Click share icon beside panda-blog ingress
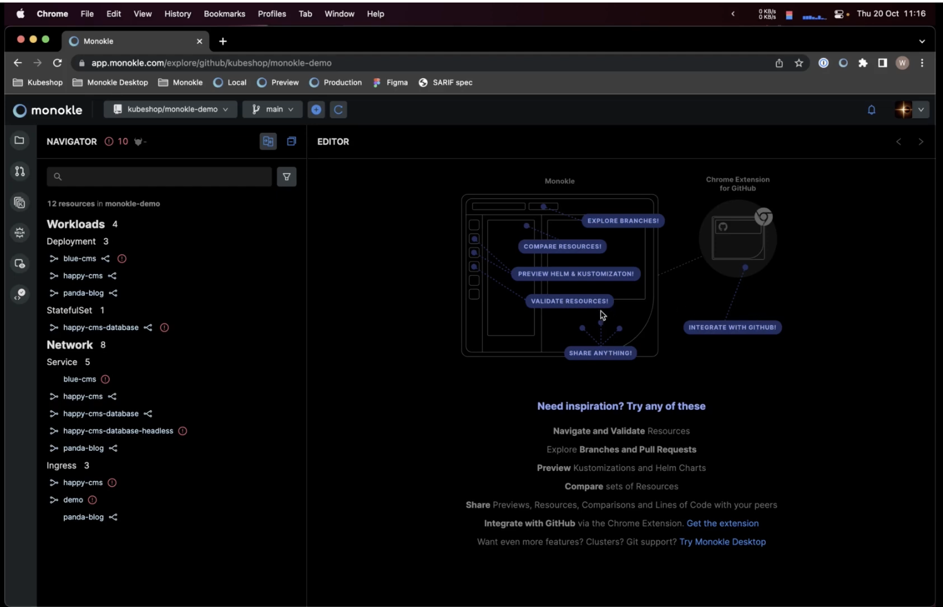Screen dimensions: 943x607 113,518
